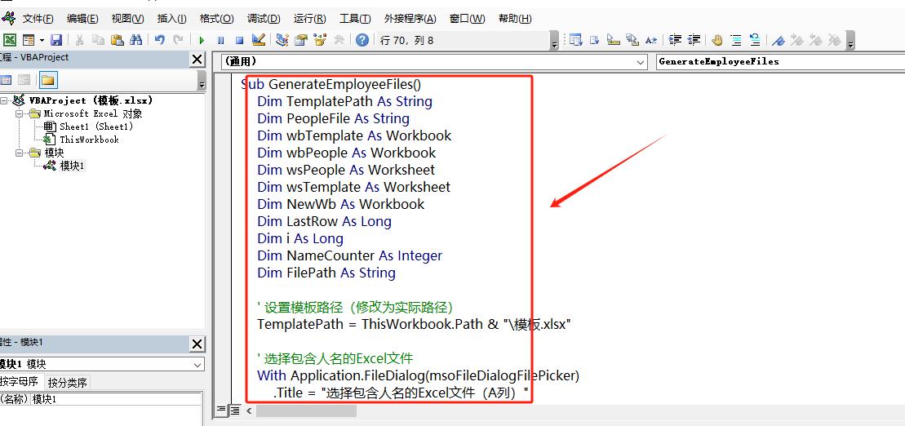Image resolution: width=905 pixels, height=426 pixels.
Task: Open the Edit toolbar options arrow
Action: 851,41
